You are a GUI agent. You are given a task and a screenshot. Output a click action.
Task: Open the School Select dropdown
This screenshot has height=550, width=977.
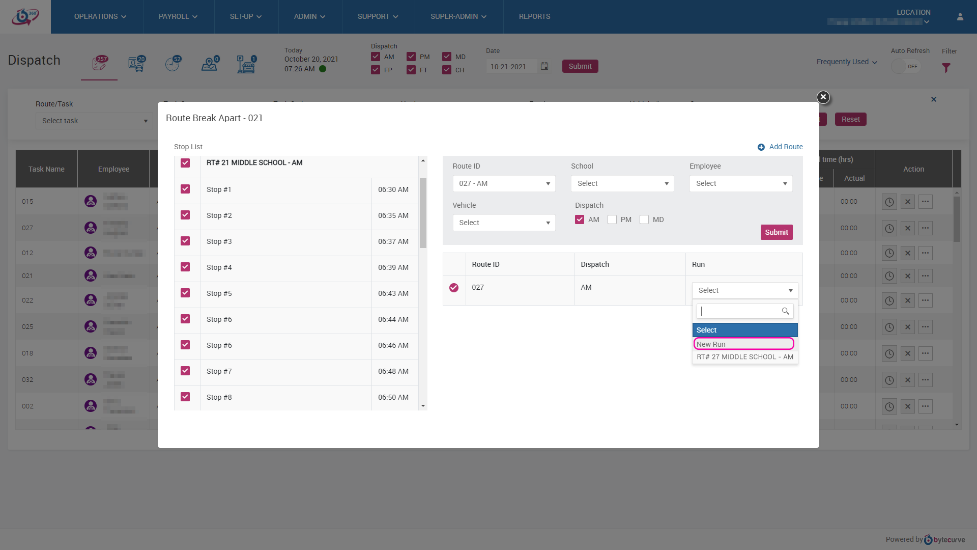pos(622,183)
